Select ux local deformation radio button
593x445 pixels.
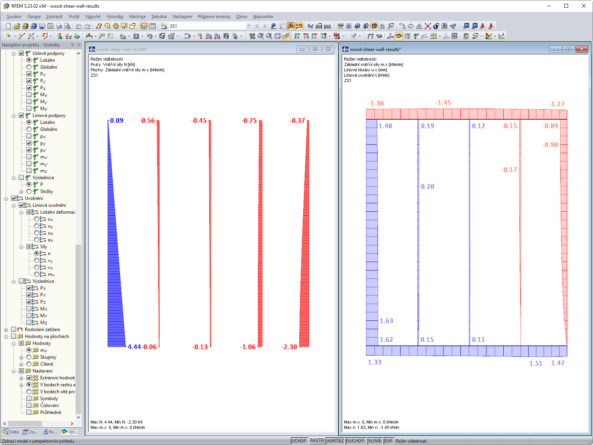pyautogui.click(x=37, y=219)
